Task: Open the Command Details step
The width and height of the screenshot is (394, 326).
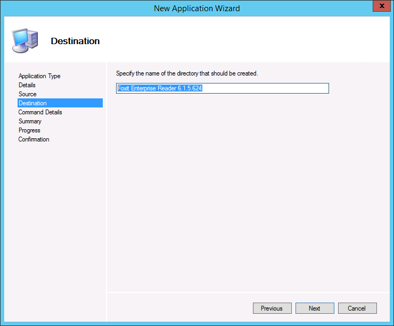Action: point(40,112)
